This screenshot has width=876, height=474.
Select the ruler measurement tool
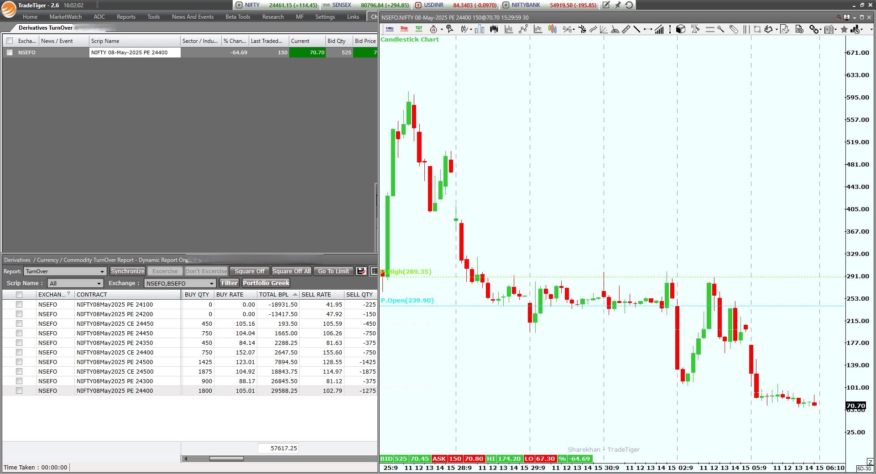(x=626, y=29)
